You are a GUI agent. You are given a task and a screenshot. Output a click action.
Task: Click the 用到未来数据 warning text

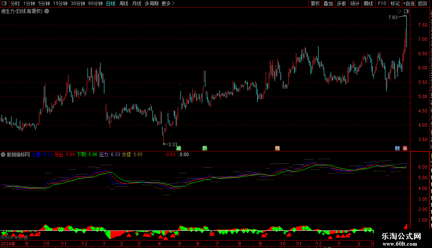pos(14,238)
